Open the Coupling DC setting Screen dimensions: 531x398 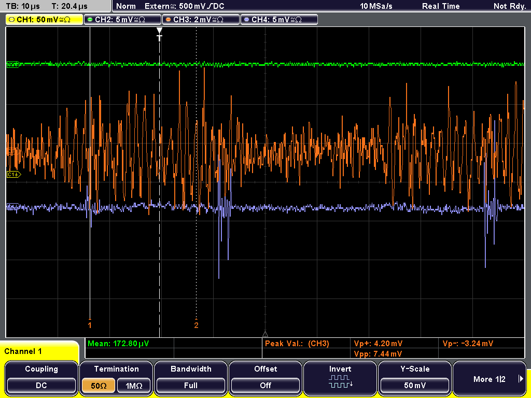[x=41, y=378]
